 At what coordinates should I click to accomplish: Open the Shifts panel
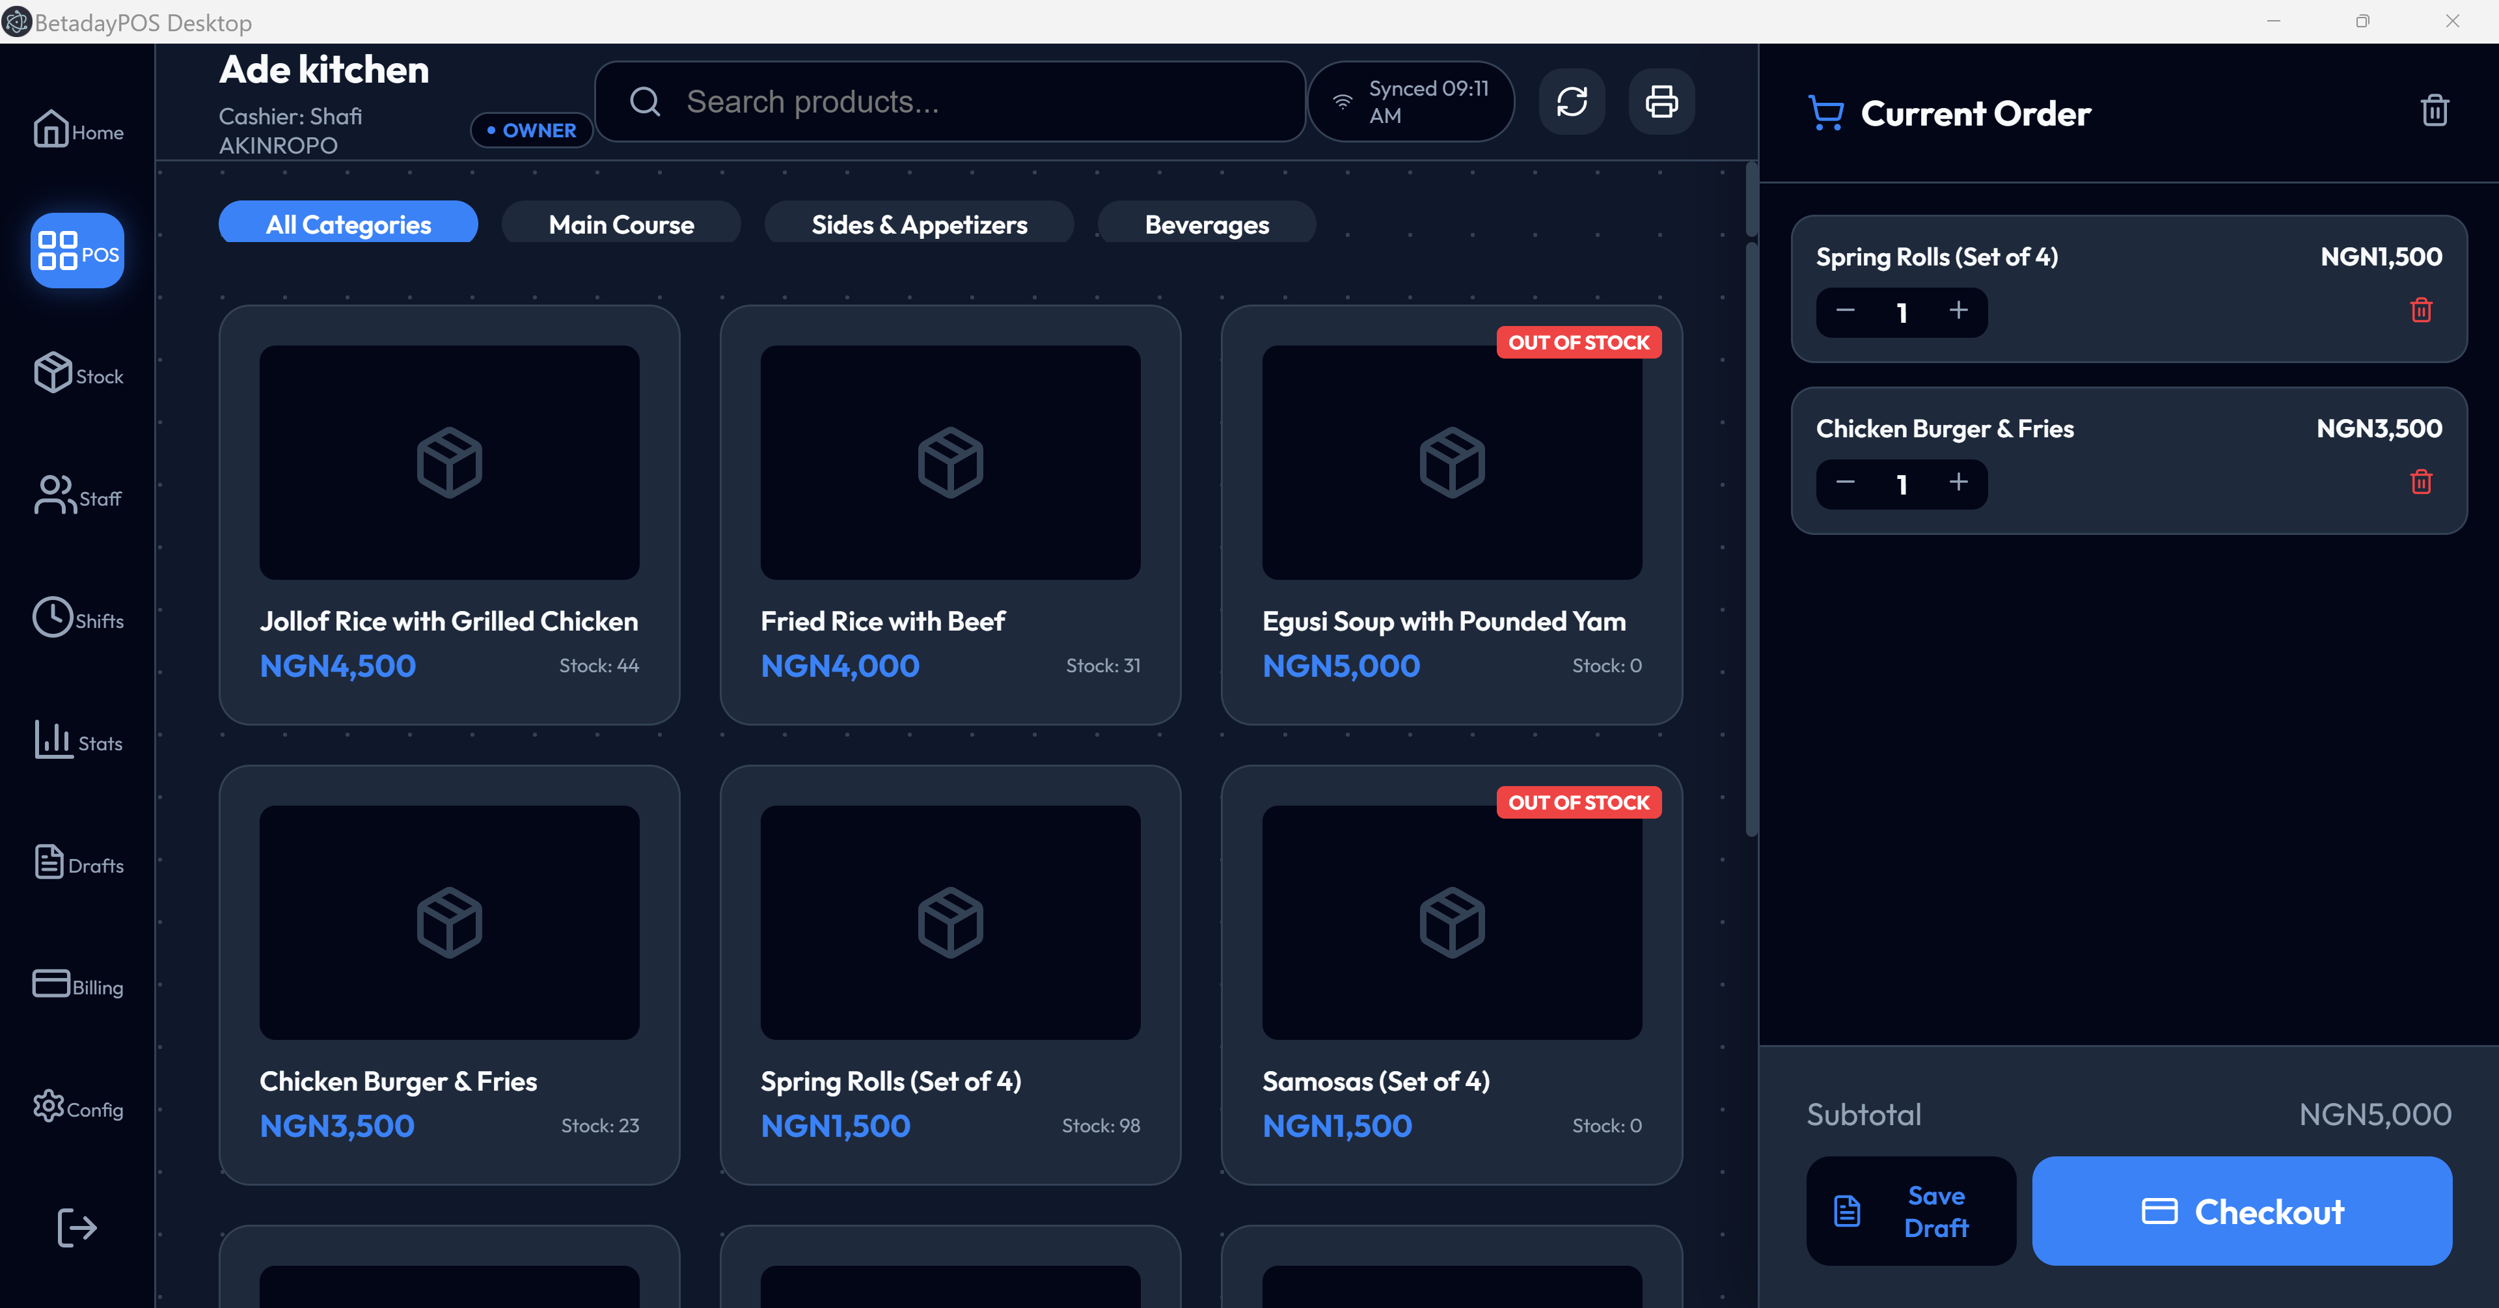(x=77, y=618)
